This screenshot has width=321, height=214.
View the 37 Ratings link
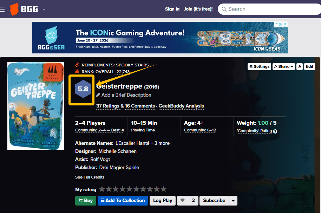(108, 106)
